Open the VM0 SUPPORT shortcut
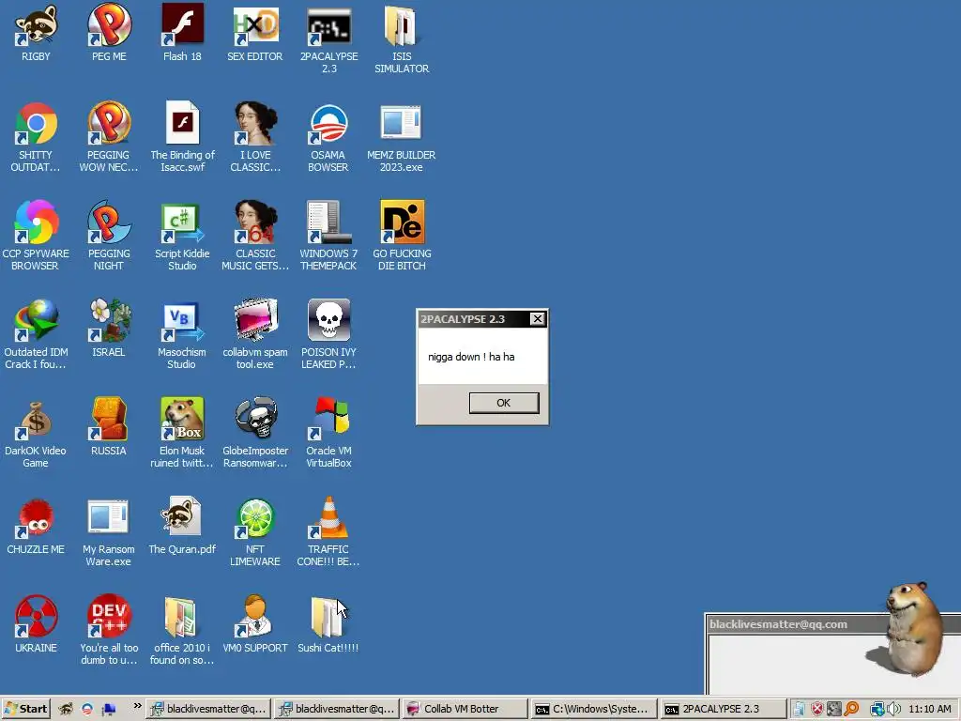961x721 pixels. pyautogui.click(x=255, y=624)
